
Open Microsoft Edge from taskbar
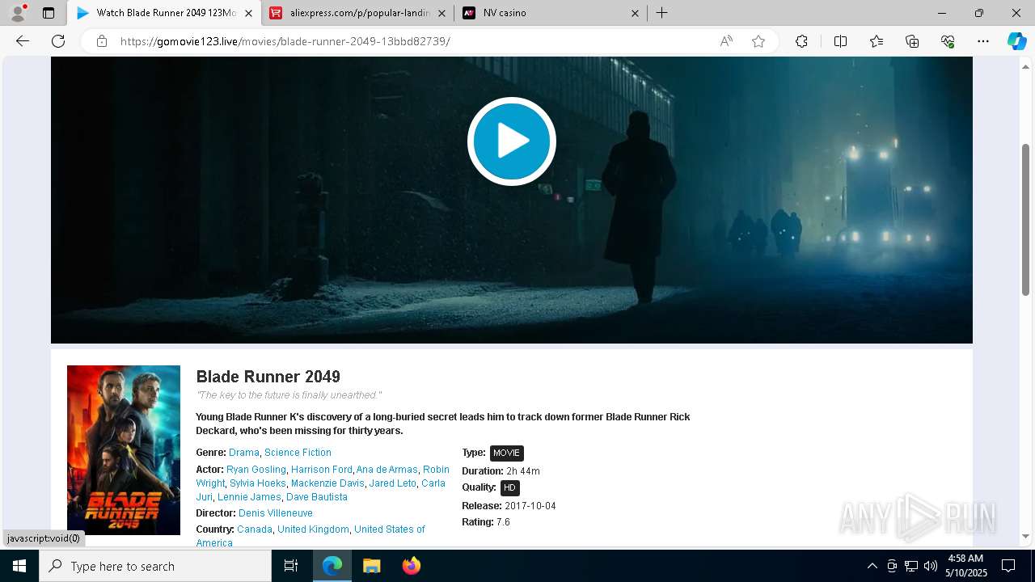[x=332, y=566]
